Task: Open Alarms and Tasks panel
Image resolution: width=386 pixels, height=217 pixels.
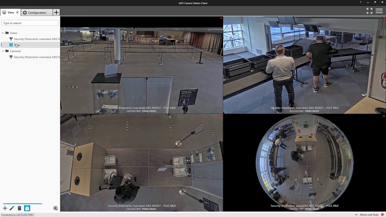Action: (x=369, y=215)
